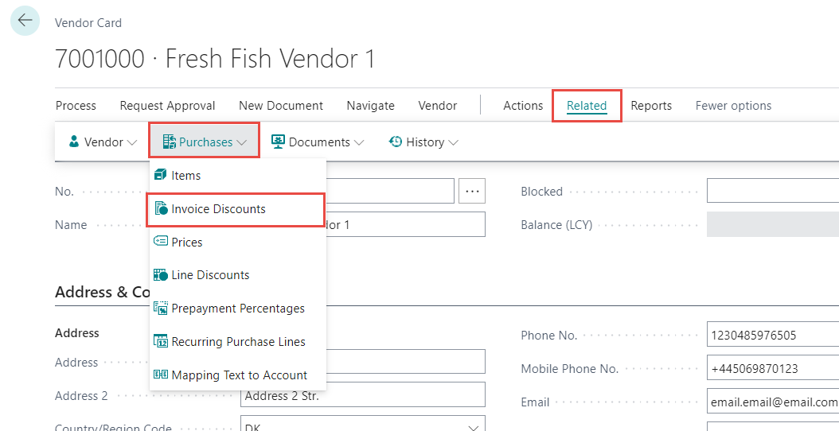Screen dimensions: 839x431
Task: Click the Items menu icon
Action: (x=161, y=175)
